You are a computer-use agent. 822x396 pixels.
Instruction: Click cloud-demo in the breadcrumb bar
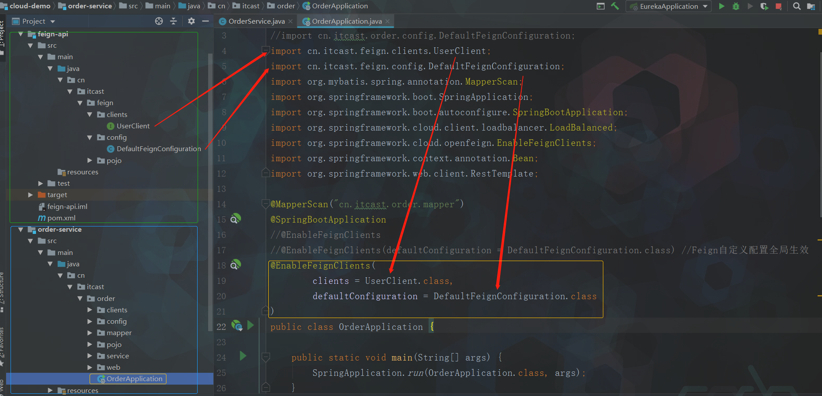pyautogui.click(x=30, y=6)
